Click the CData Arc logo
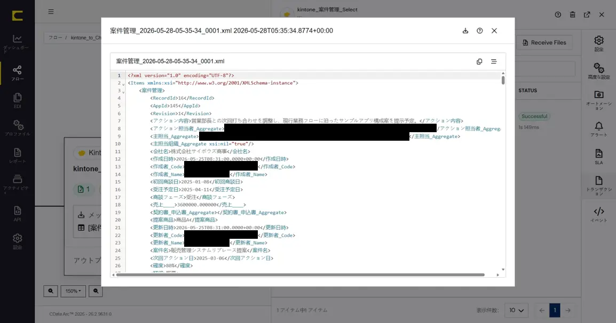This screenshot has width=616, height=323. [x=17, y=15]
